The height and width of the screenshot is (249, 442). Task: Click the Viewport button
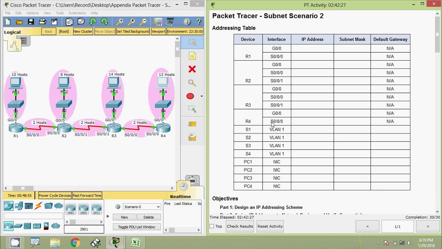(158, 31)
